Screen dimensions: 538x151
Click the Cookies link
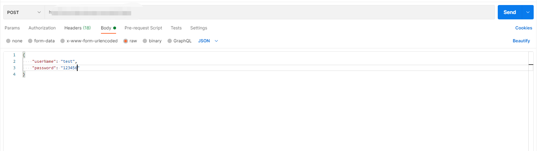point(523,28)
